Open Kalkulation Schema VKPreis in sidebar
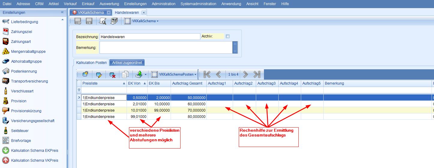 point(34,160)
